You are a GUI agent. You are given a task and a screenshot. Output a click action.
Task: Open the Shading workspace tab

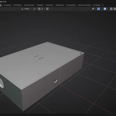pos(40,5)
